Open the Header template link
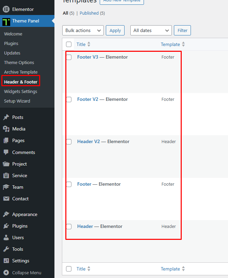 (85, 226)
